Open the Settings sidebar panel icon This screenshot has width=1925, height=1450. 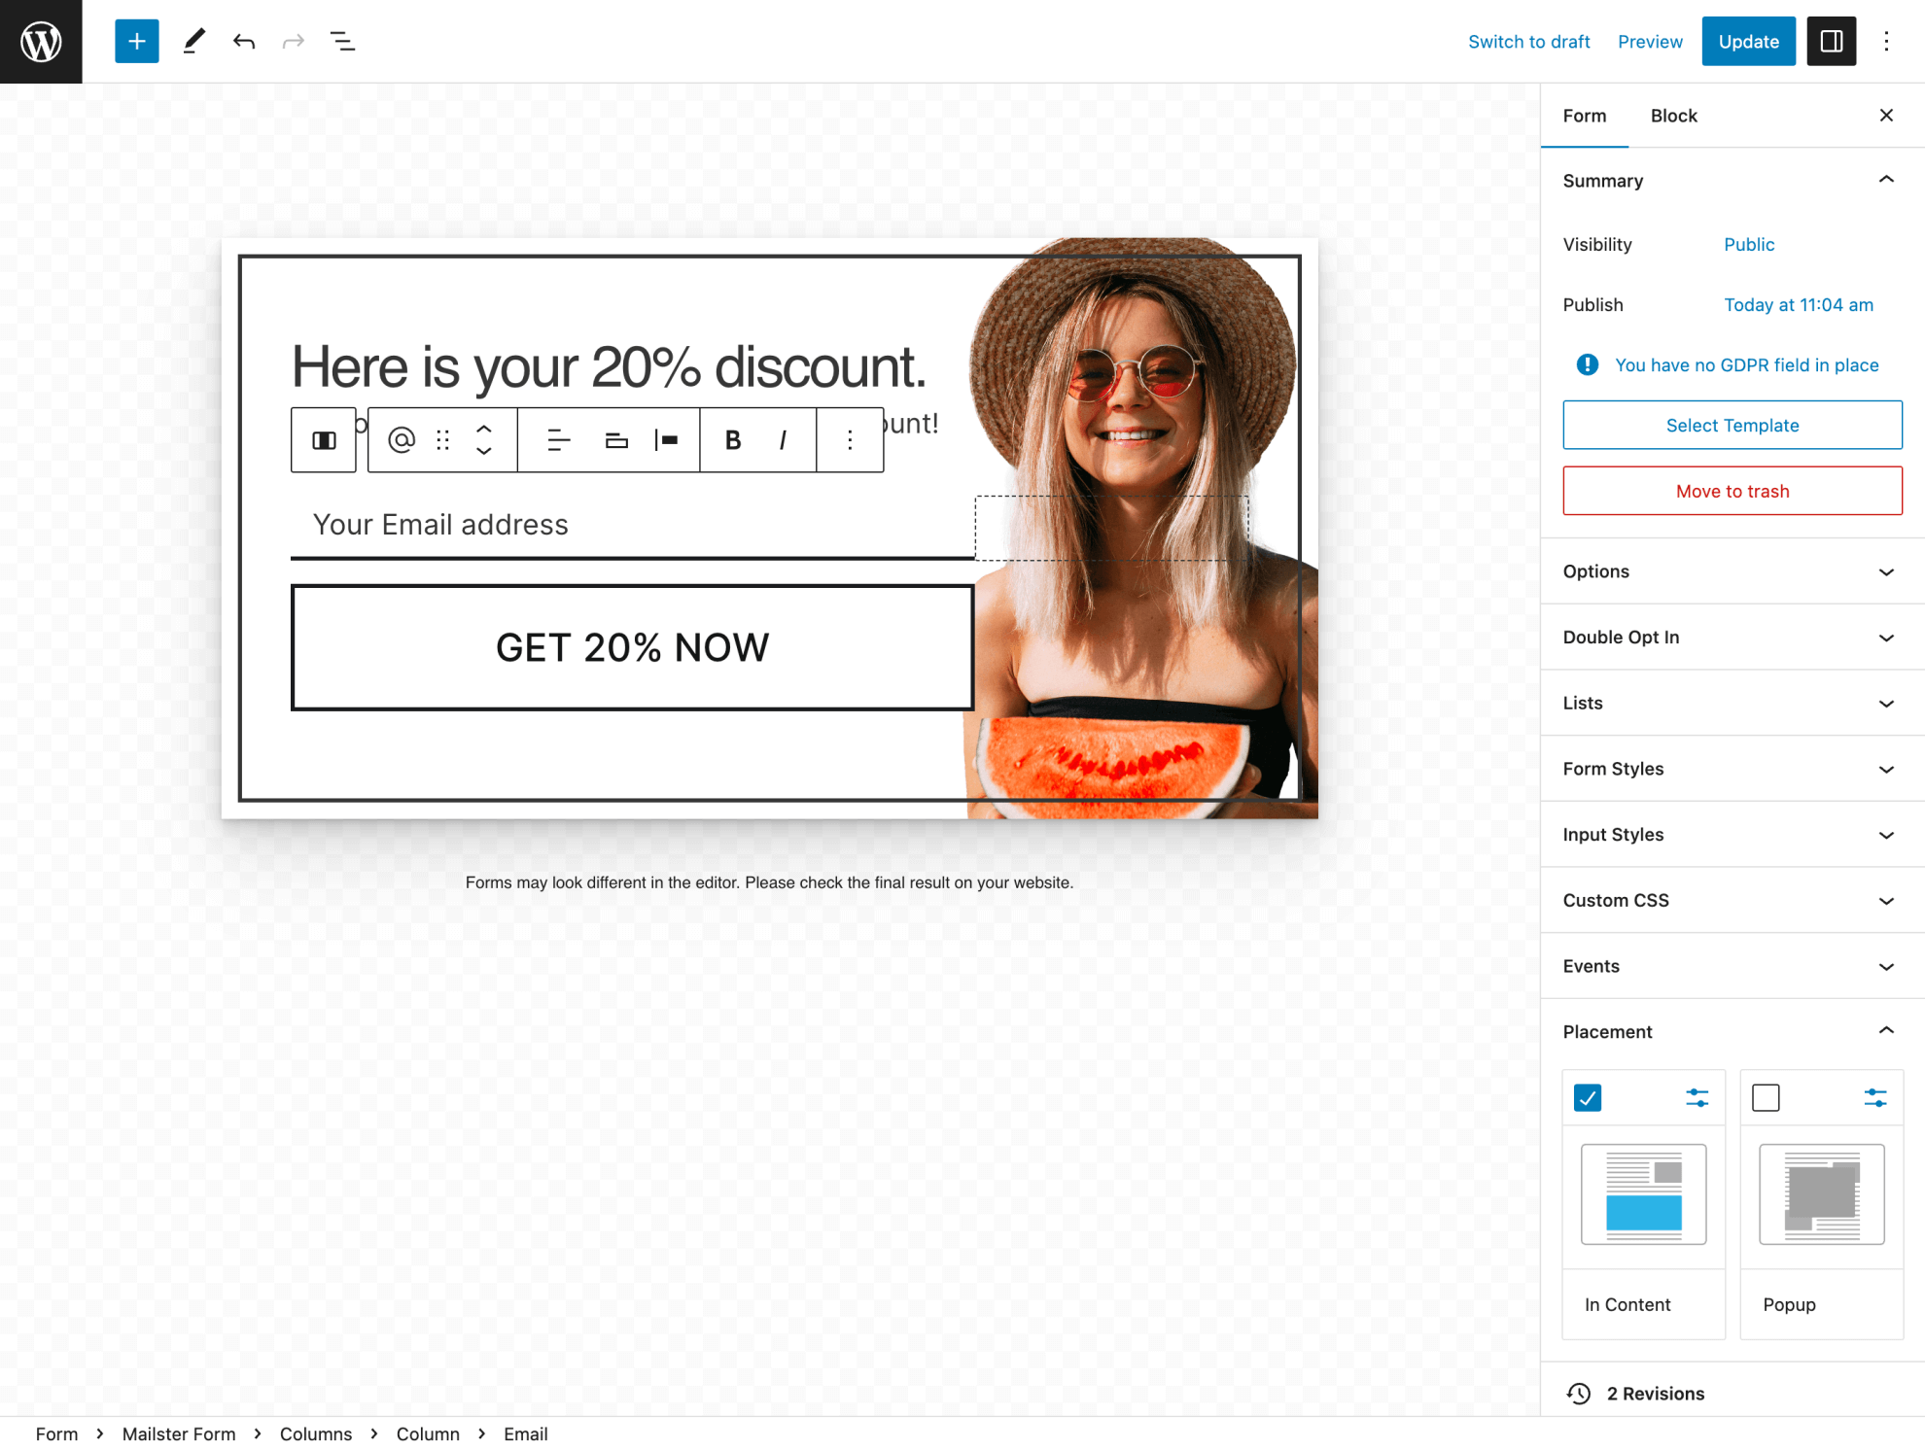1832,41
